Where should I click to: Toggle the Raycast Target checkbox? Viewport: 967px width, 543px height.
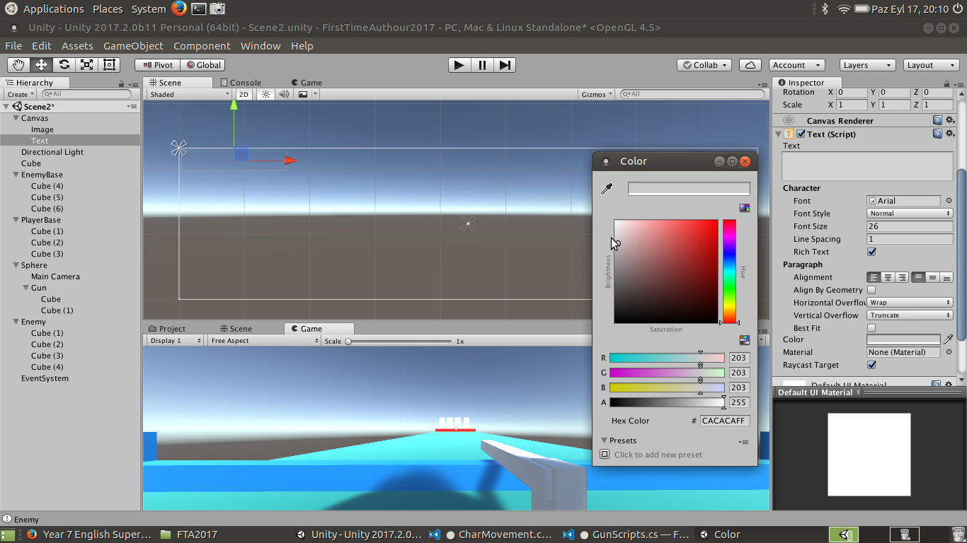(871, 365)
